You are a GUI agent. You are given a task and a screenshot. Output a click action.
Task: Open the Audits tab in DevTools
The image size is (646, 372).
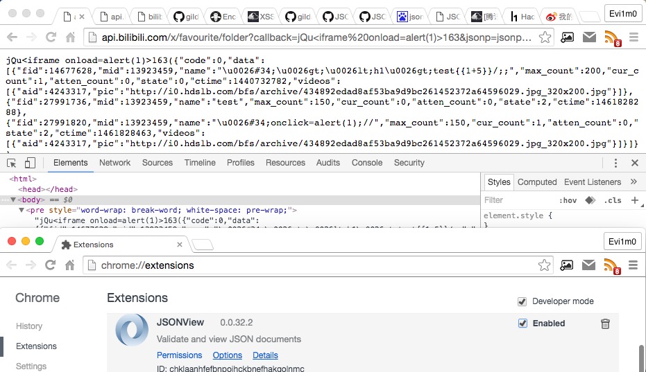(x=328, y=163)
